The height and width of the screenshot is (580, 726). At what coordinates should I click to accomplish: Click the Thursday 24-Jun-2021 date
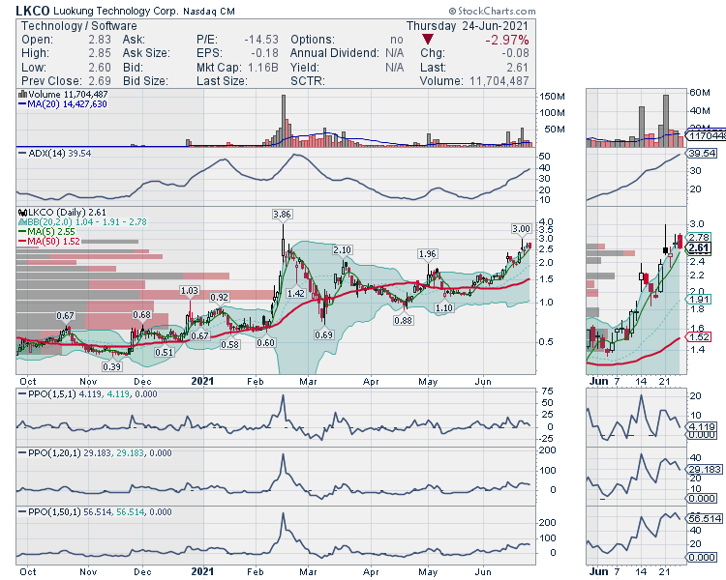(x=468, y=26)
